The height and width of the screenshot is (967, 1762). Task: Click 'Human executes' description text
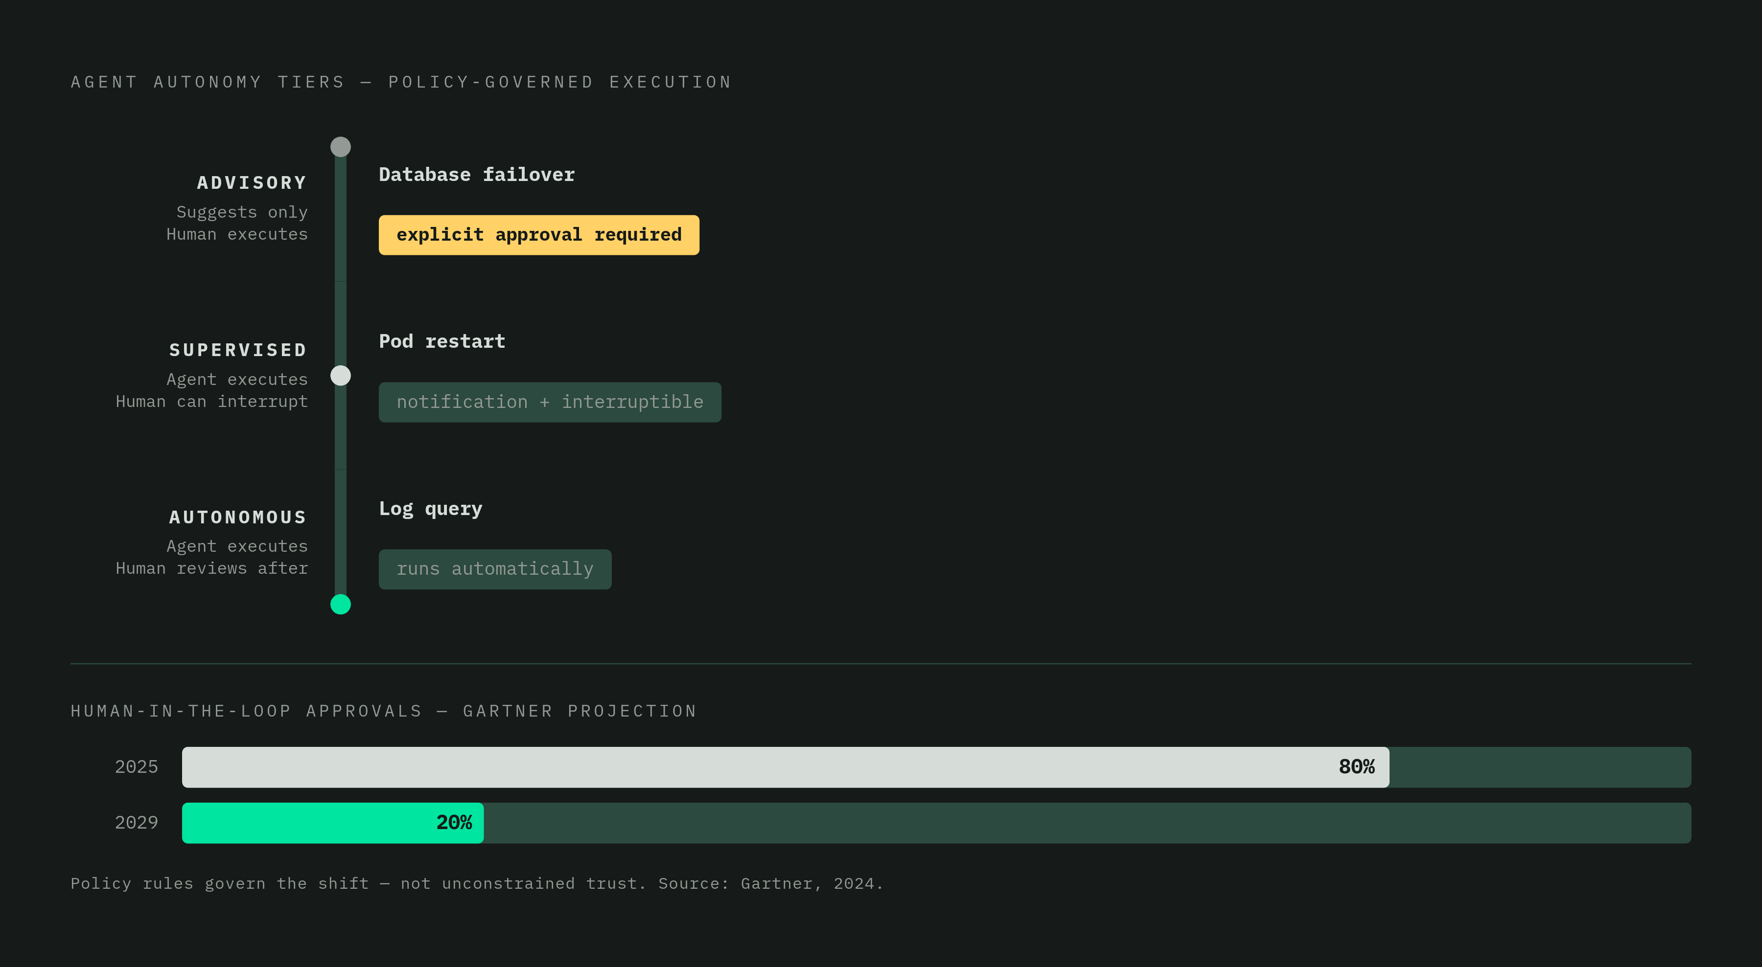(237, 234)
